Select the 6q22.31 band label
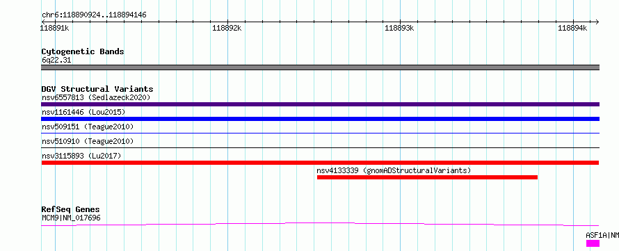619x251 pixels. (x=56, y=60)
